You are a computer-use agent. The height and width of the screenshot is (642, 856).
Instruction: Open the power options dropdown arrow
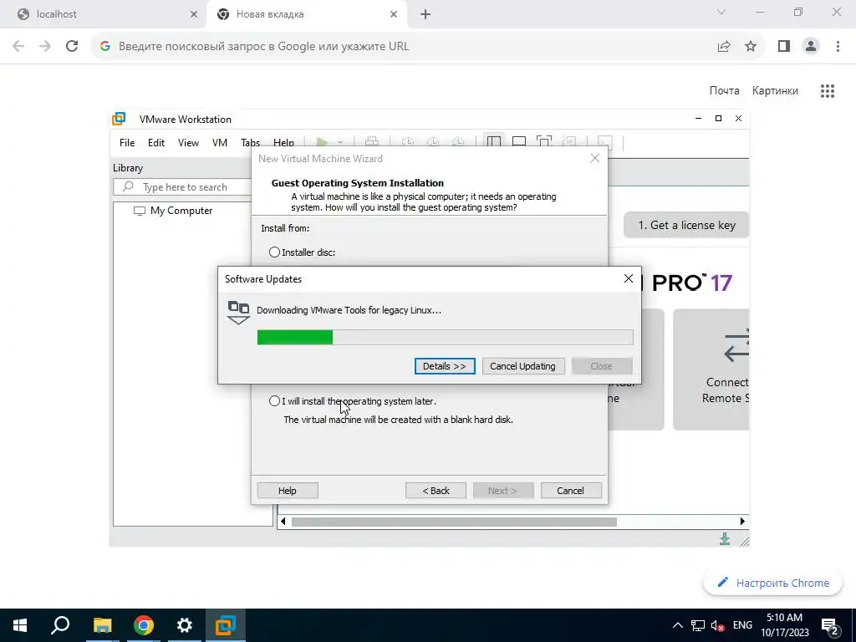coord(339,142)
